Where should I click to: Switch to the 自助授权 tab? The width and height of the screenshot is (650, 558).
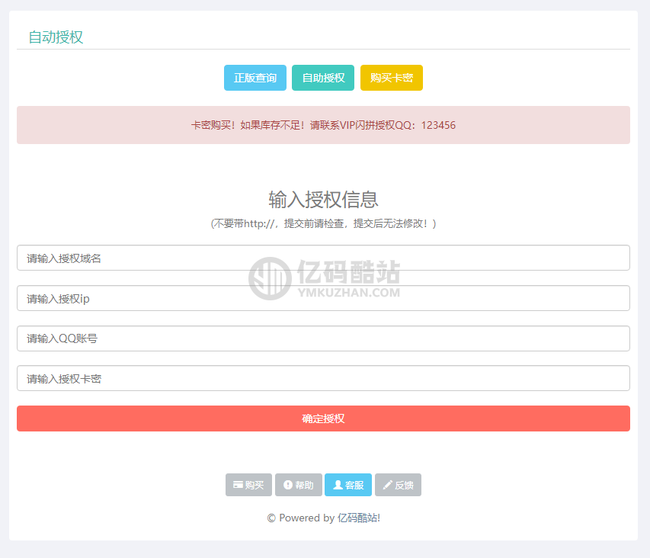coord(323,78)
